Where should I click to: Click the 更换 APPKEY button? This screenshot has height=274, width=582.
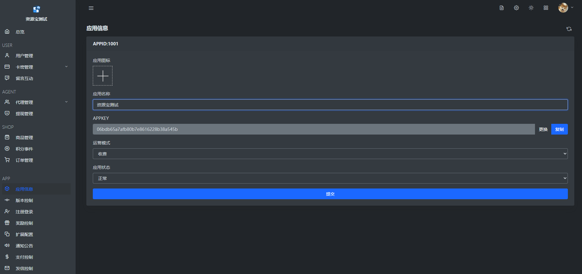point(543,129)
